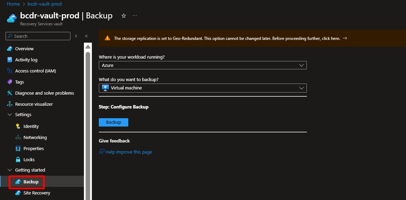Click the Access control (IAM) icon

coord(10,71)
